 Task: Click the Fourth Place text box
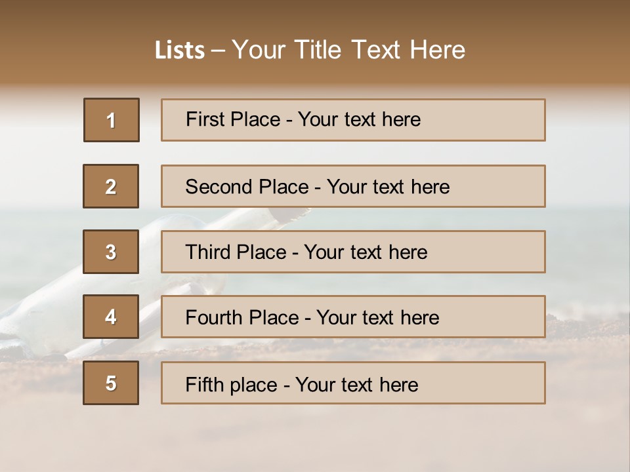click(x=353, y=317)
